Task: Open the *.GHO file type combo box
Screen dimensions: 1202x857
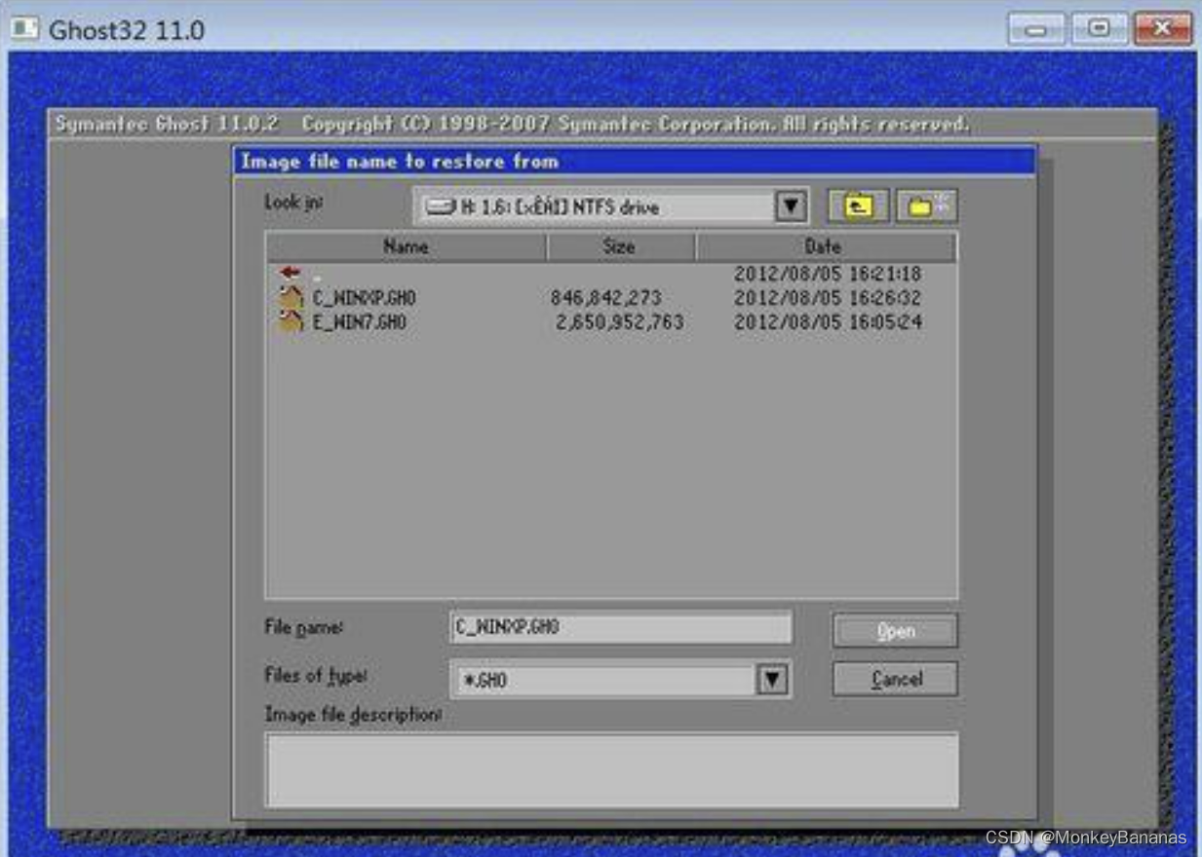Action: (620, 679)
